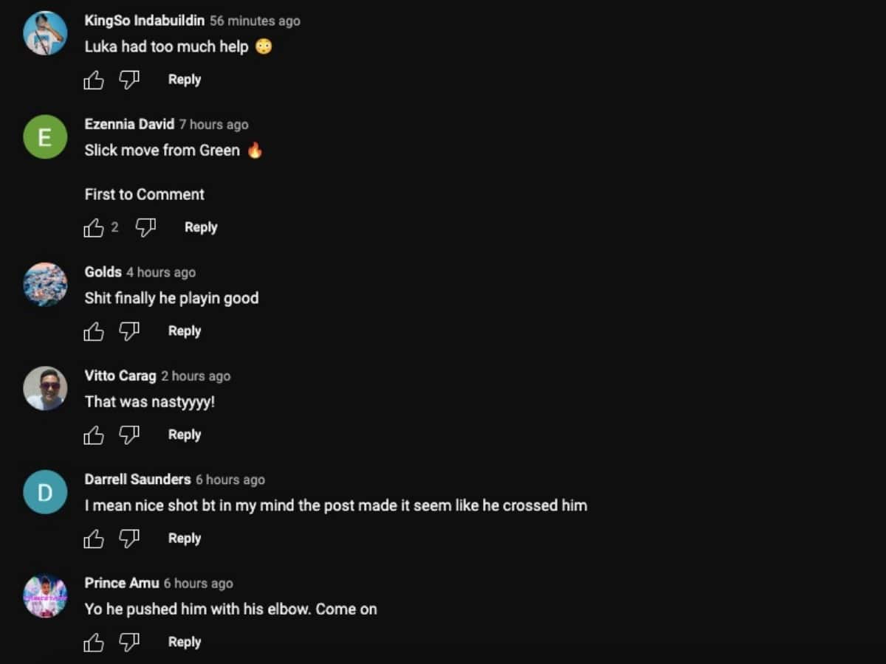Reply to KingSo Indabuildin's comment
Screen dimensions: 886x664
coord(185,80)
